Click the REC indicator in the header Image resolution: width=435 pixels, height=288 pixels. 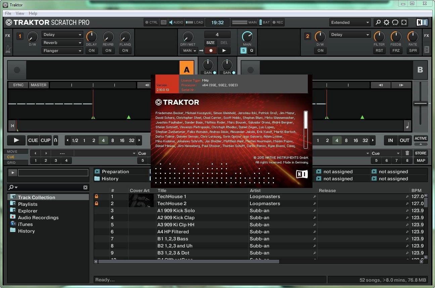[278, 22]
